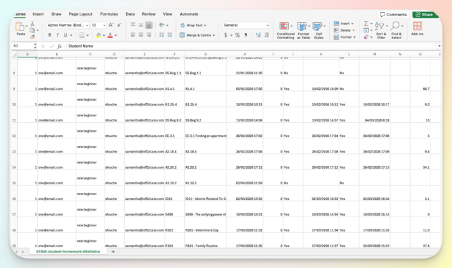Align text to middle of cell
The width and height of the screenshot is (452, 268).
point(141,25)
